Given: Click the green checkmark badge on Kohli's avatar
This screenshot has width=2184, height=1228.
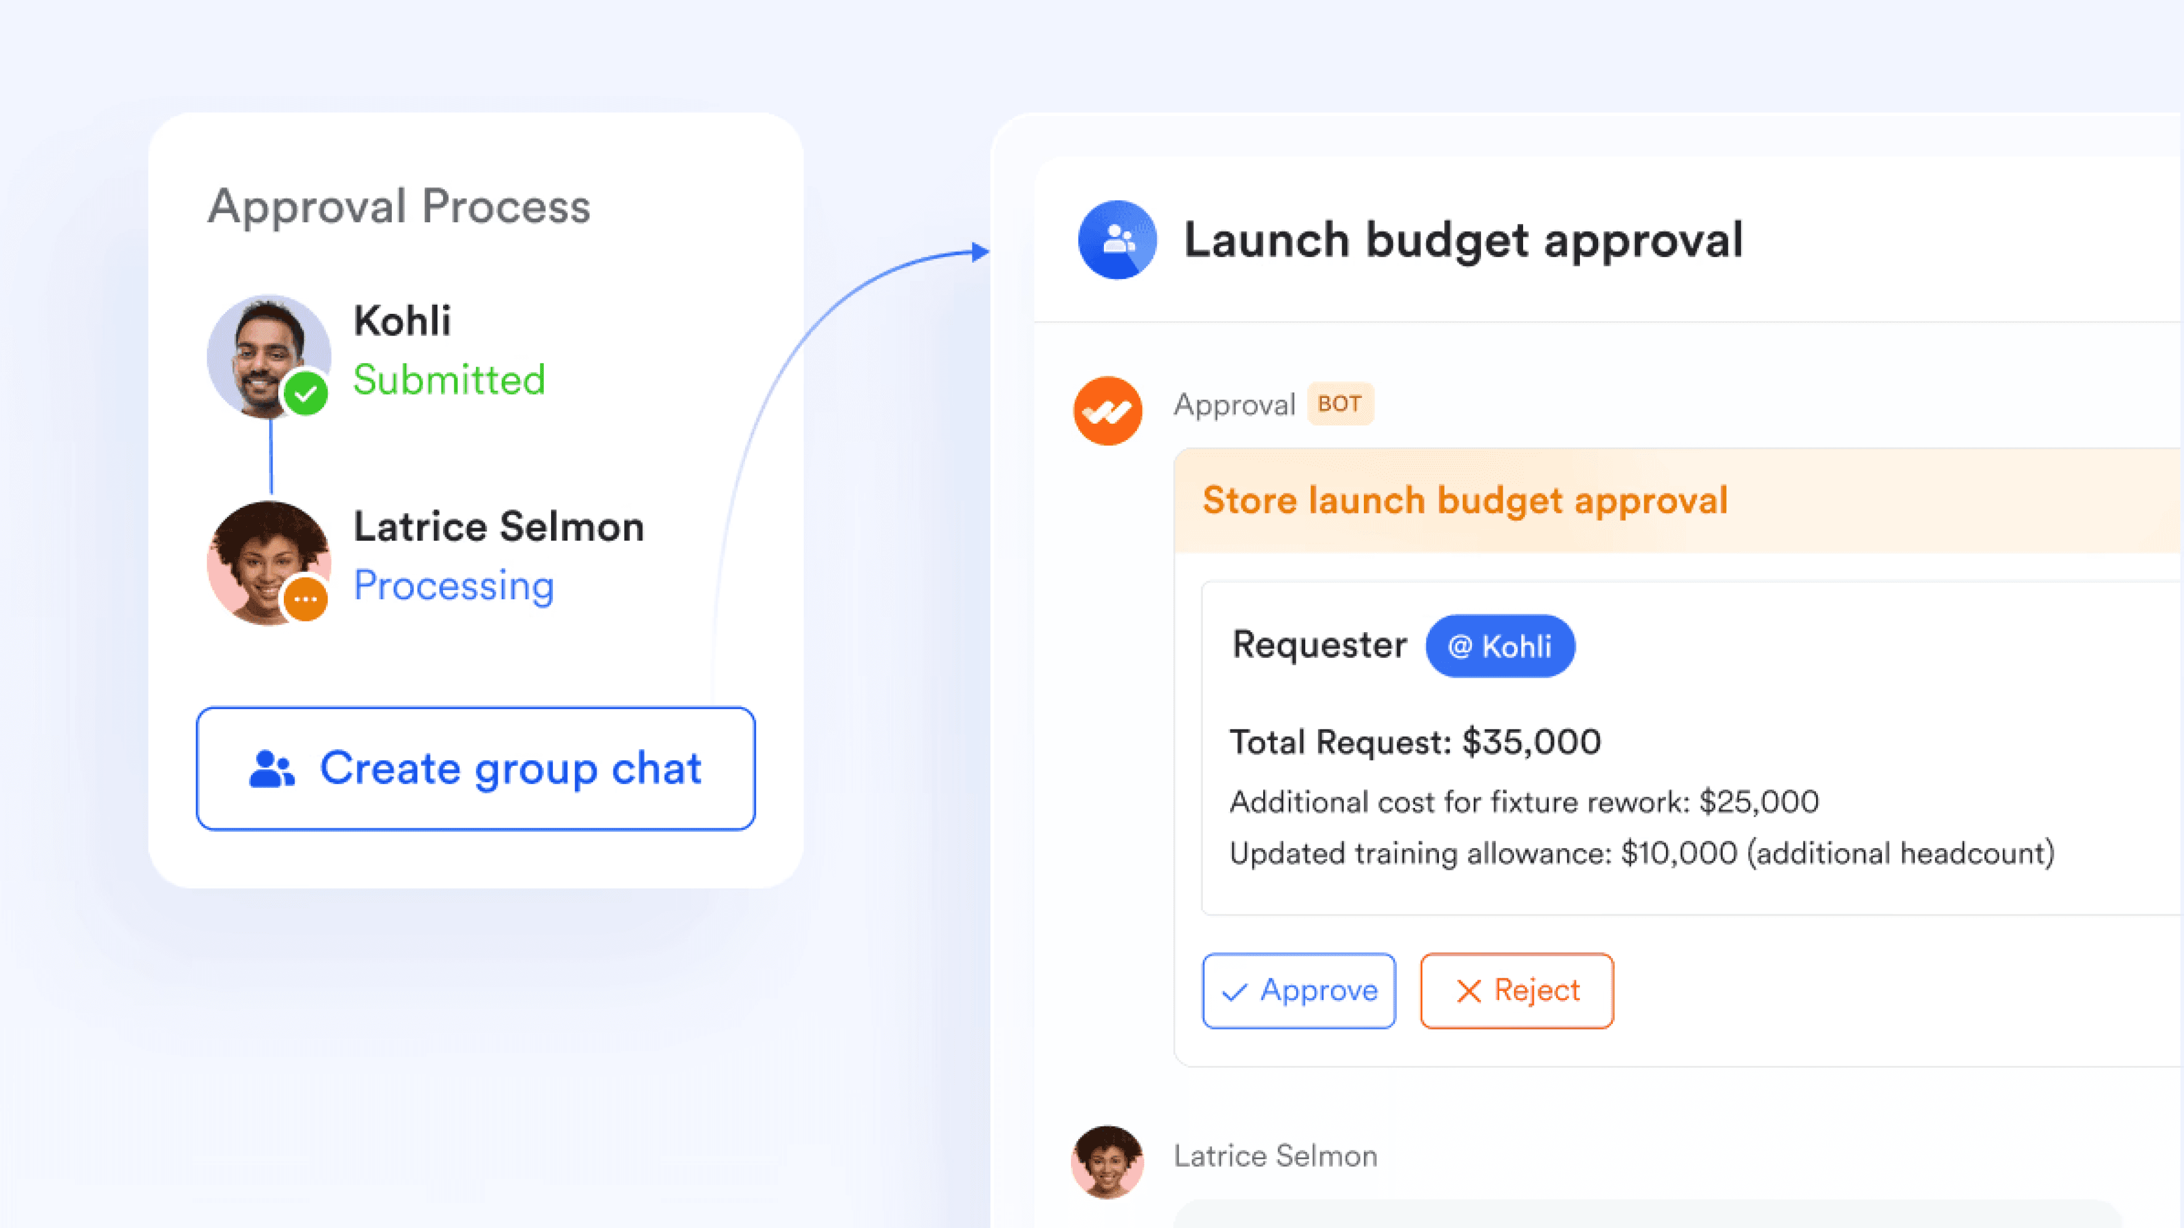Looking at the screenshot, I should tap(306, 393).
